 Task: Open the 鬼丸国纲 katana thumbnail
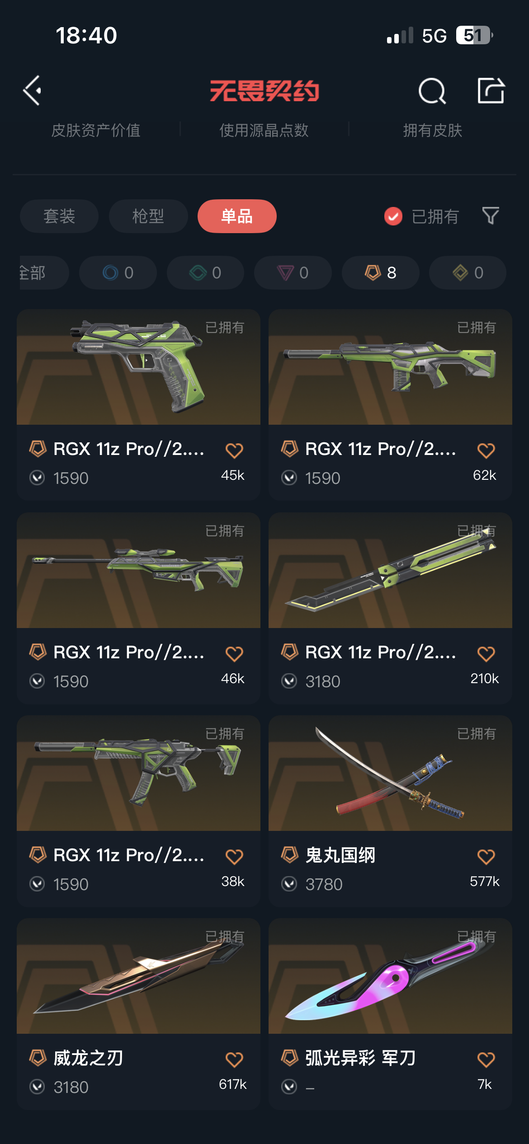(390, 773)
